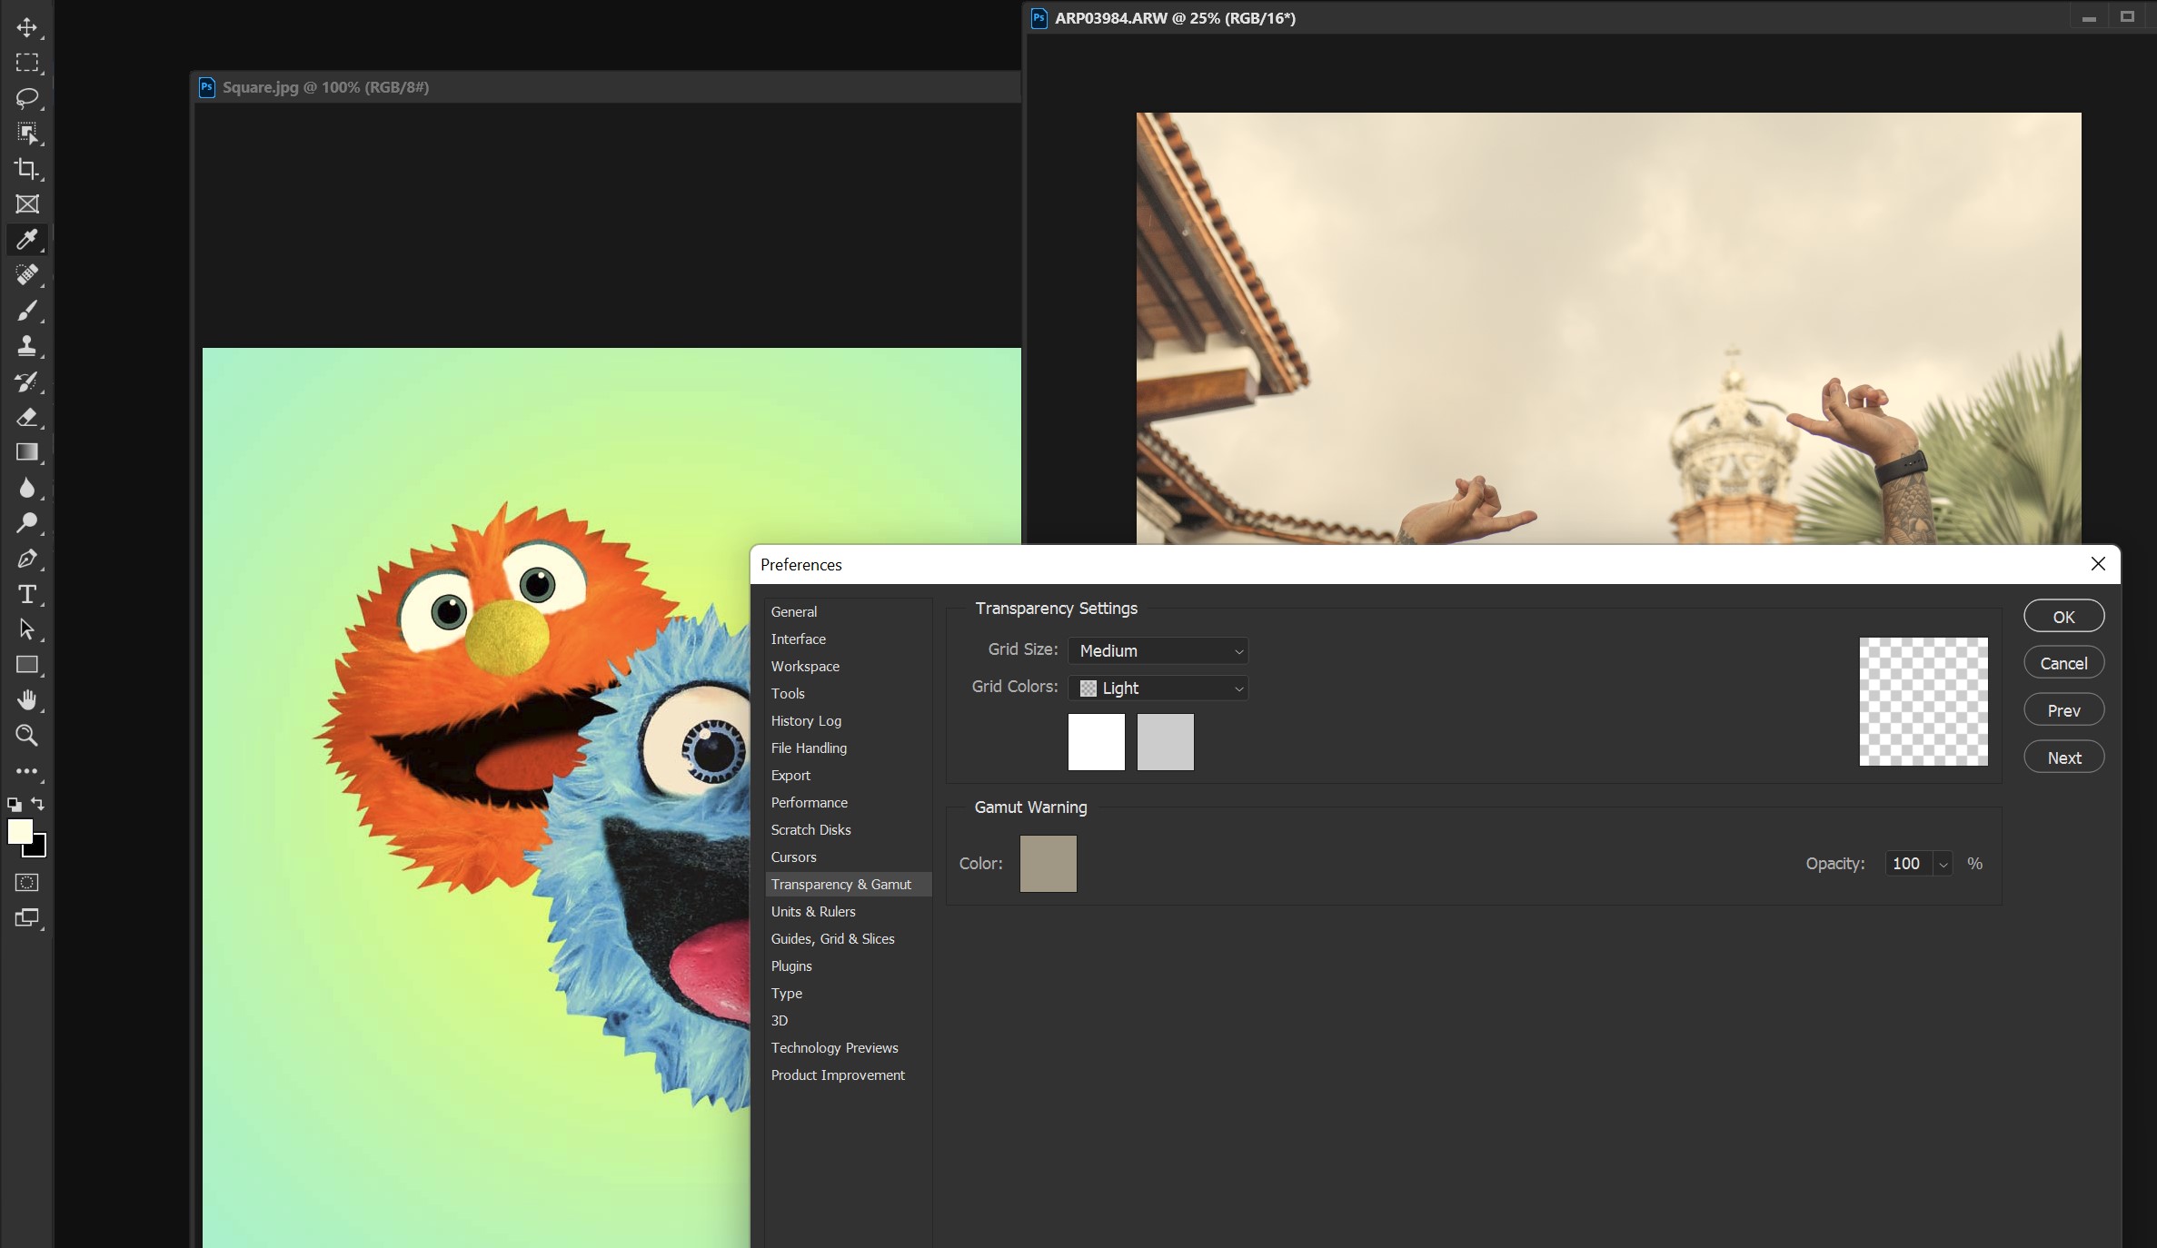
Task: Confirm preferences with the OK button
Action: coord(2063,615)
